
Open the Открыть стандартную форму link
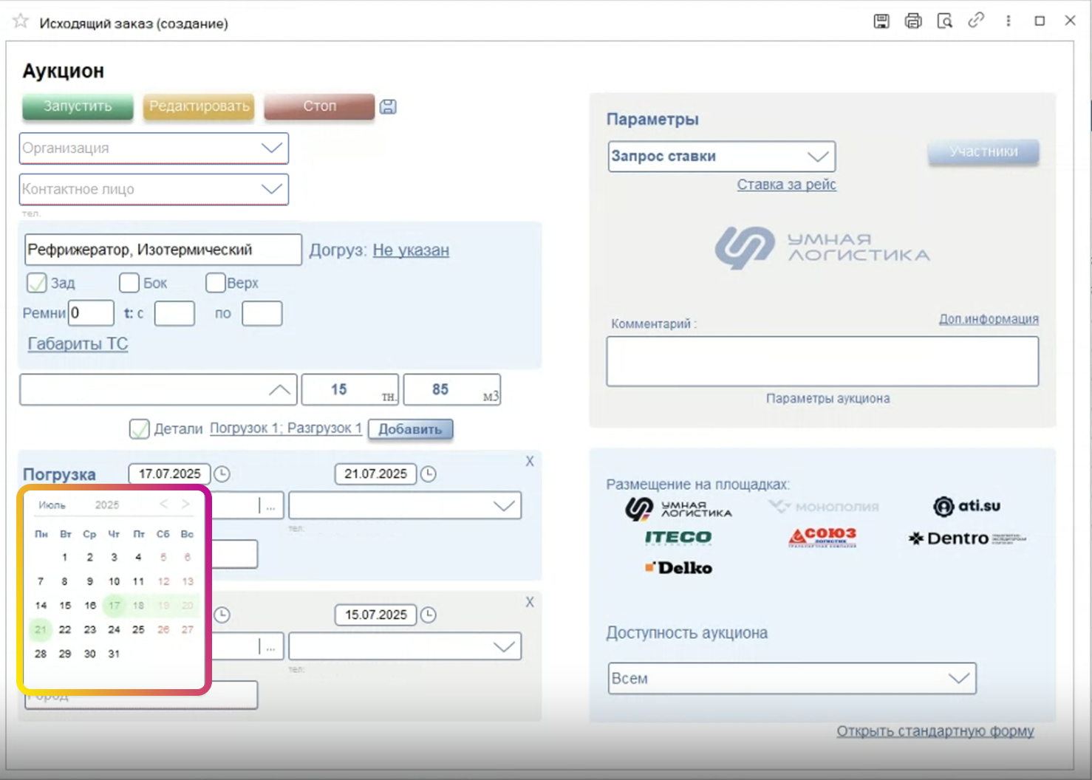(x=935, y=731)
